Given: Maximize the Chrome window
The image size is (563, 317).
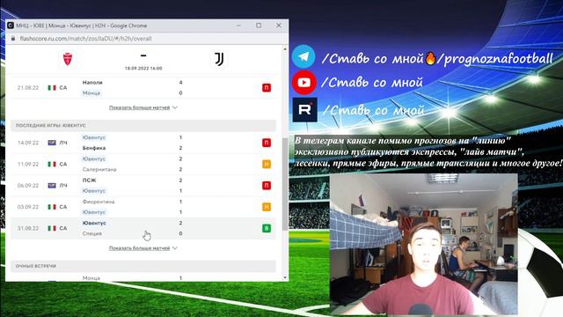Looking at the screenshot, I should coord(259,26).
